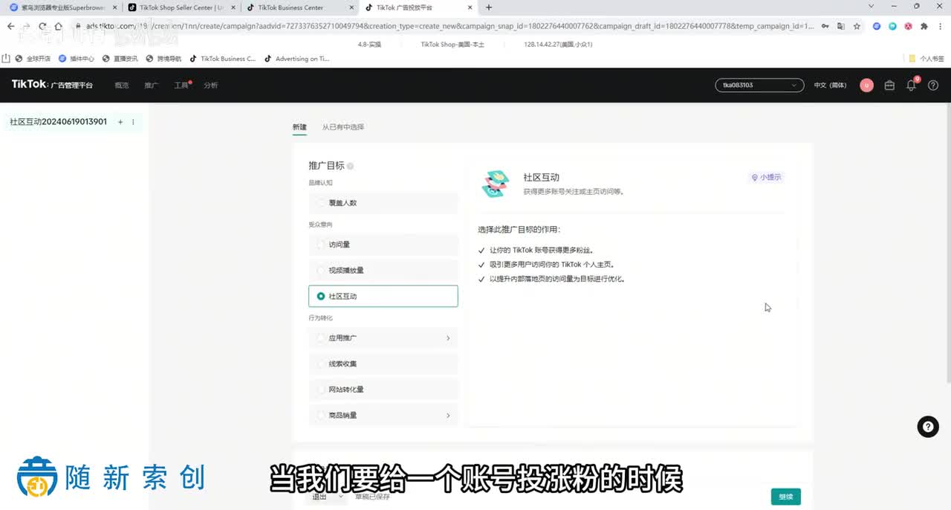Switch to the 从已有中选择 tab

pos(343,127)
